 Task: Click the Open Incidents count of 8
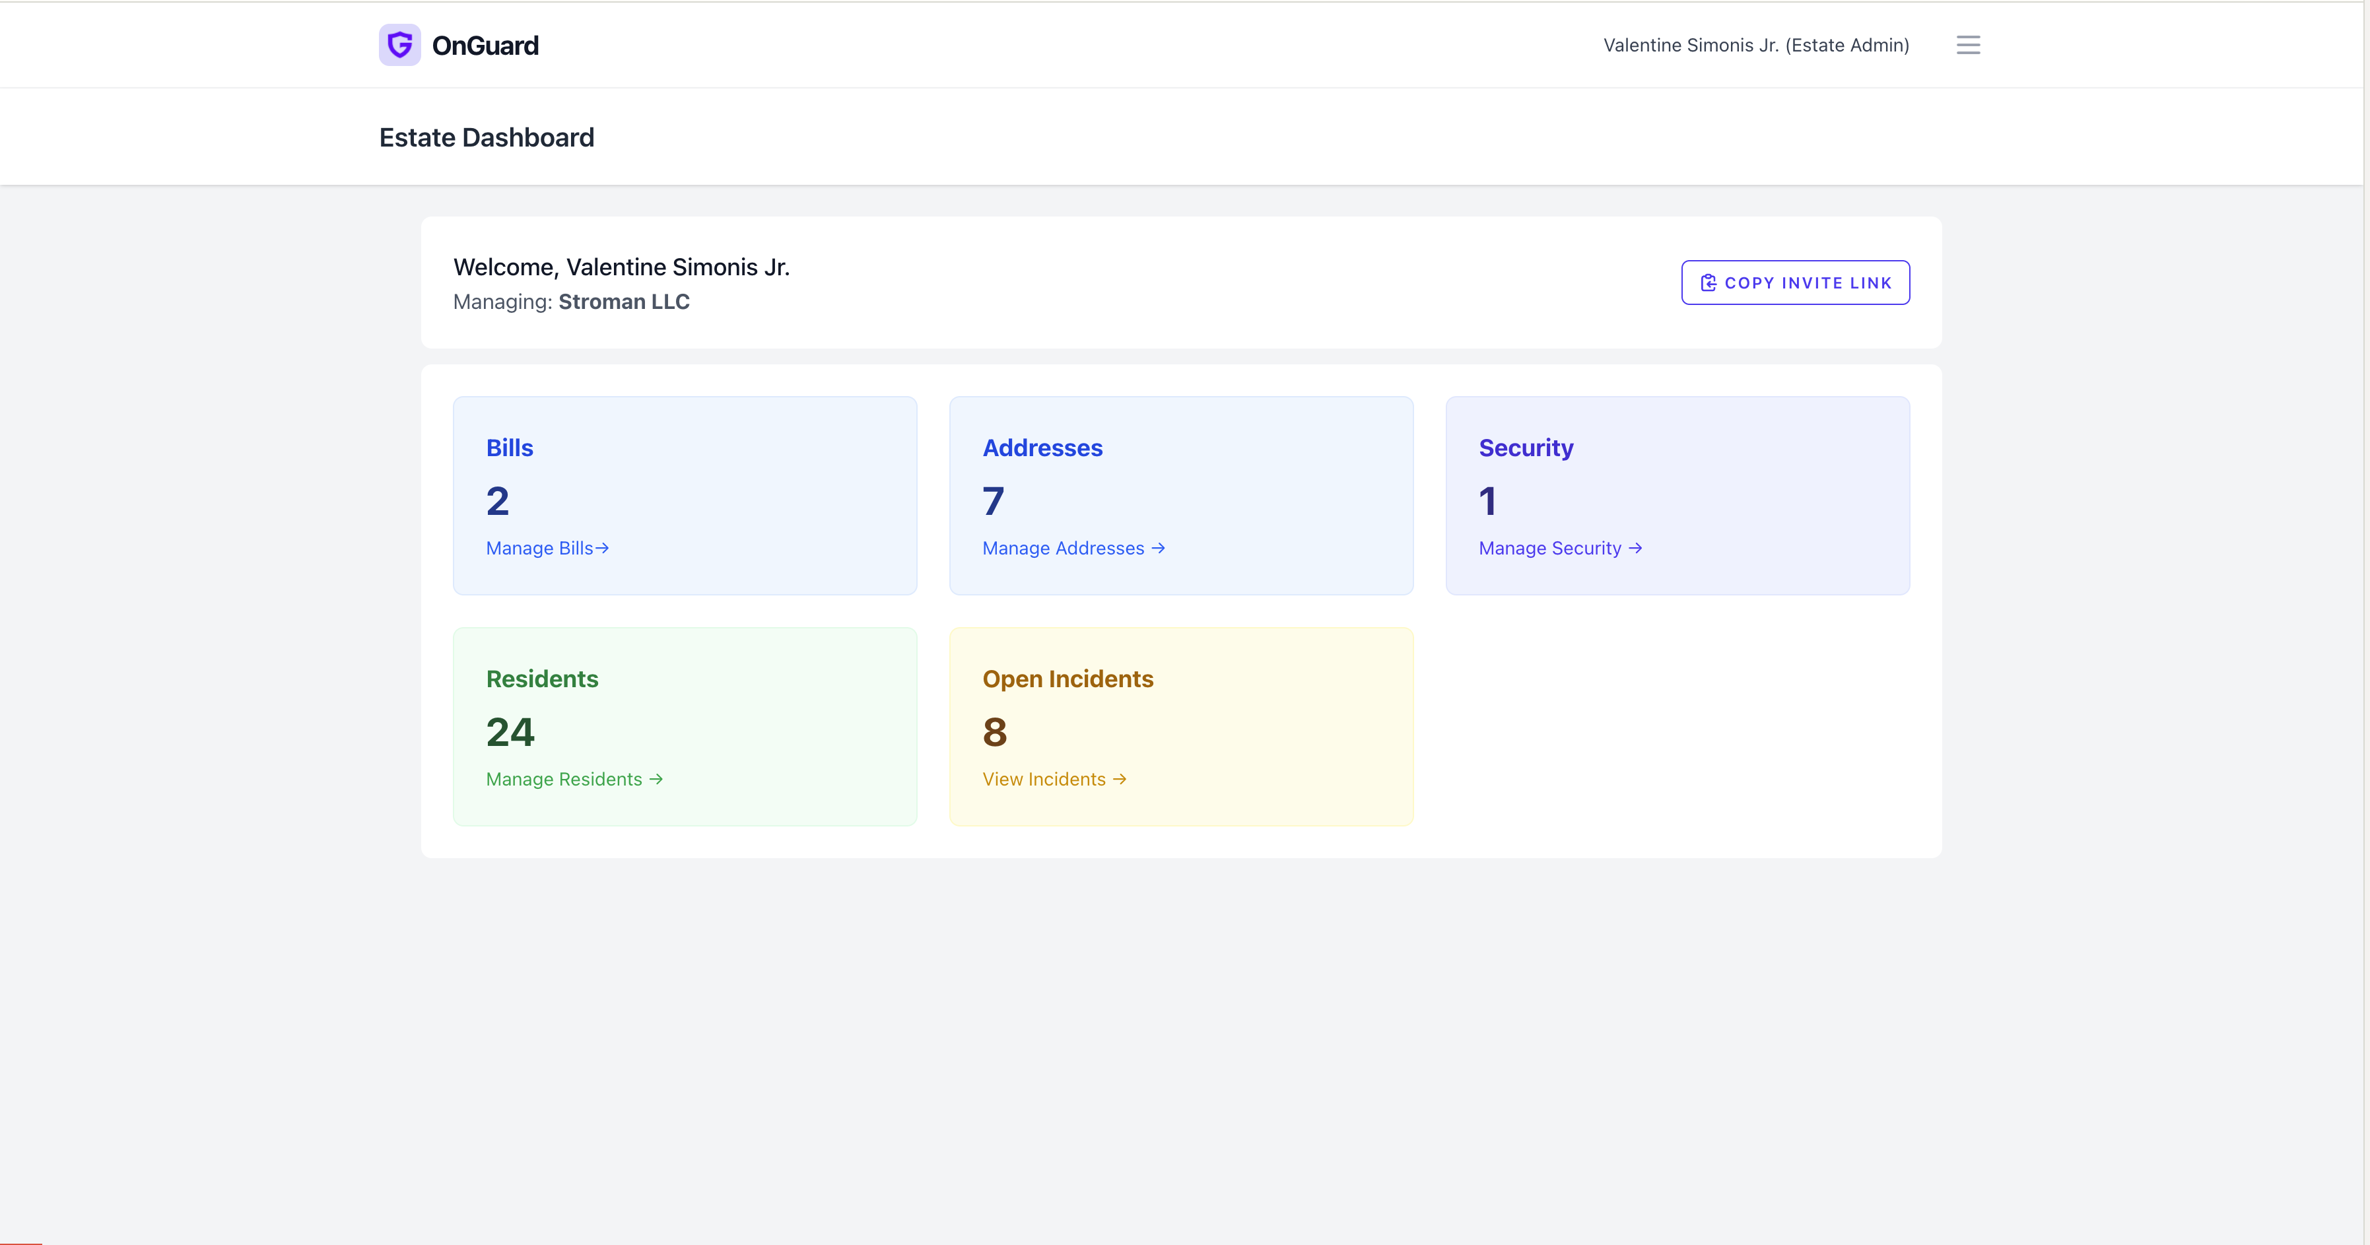point(995,731)
